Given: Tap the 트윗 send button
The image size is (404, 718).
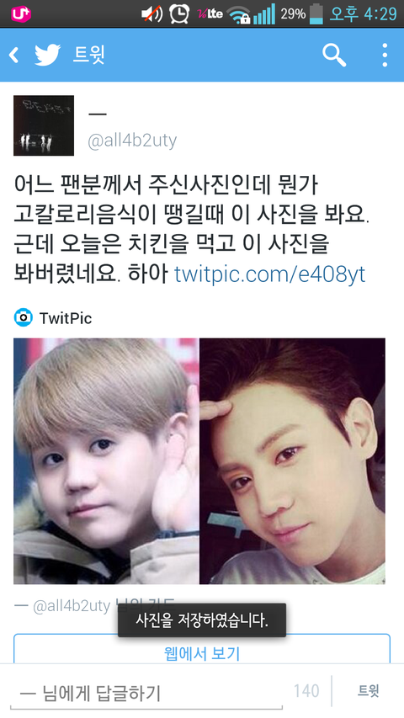Looking at the screenshot, I should click(x=369, y=691).
